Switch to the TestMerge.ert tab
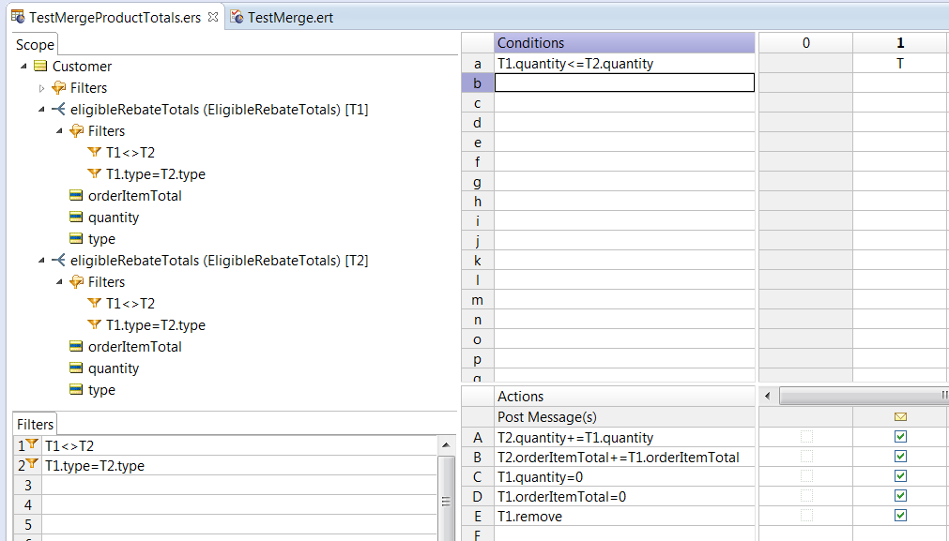Screen dimensions: 949x541 pos(282,17)
